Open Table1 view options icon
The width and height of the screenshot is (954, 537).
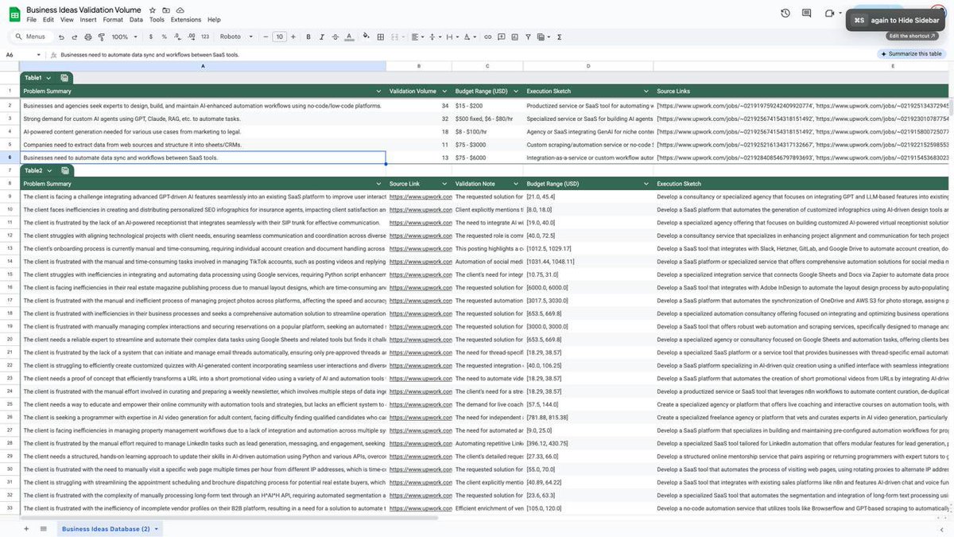click(x=64, y=78)
